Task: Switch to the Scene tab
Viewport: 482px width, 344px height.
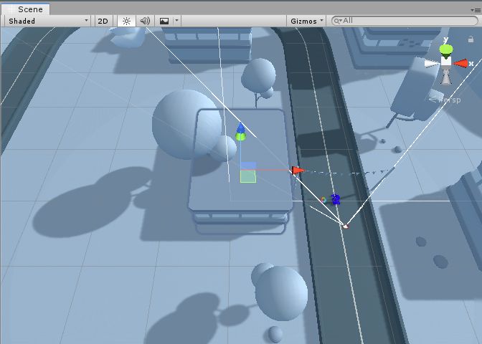Action: [x=26, y=9]
